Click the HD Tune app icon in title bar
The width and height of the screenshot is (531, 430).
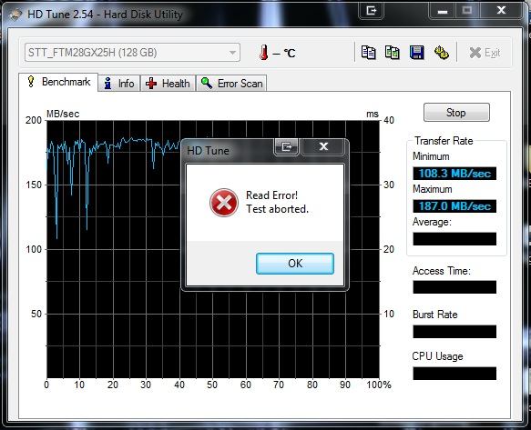15,15
